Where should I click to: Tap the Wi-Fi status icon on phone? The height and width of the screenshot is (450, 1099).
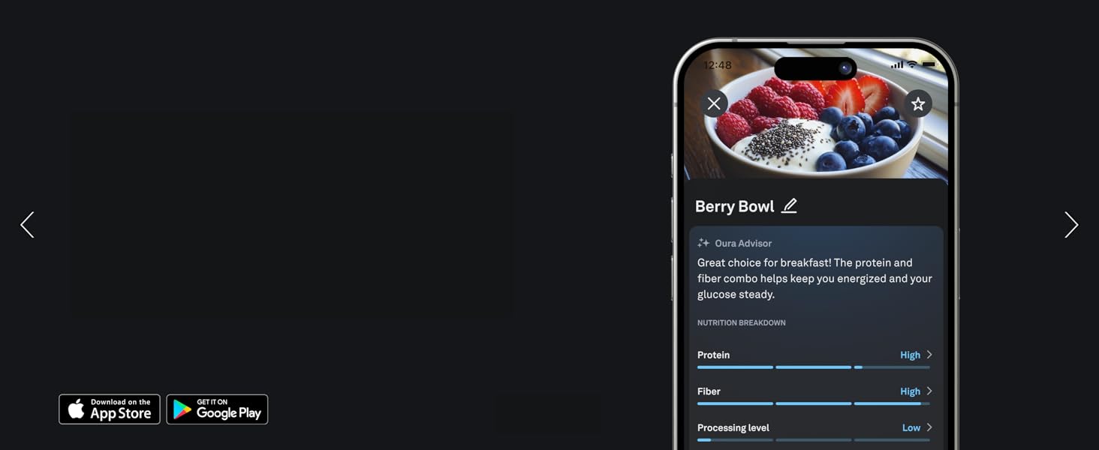pos(912,65)
